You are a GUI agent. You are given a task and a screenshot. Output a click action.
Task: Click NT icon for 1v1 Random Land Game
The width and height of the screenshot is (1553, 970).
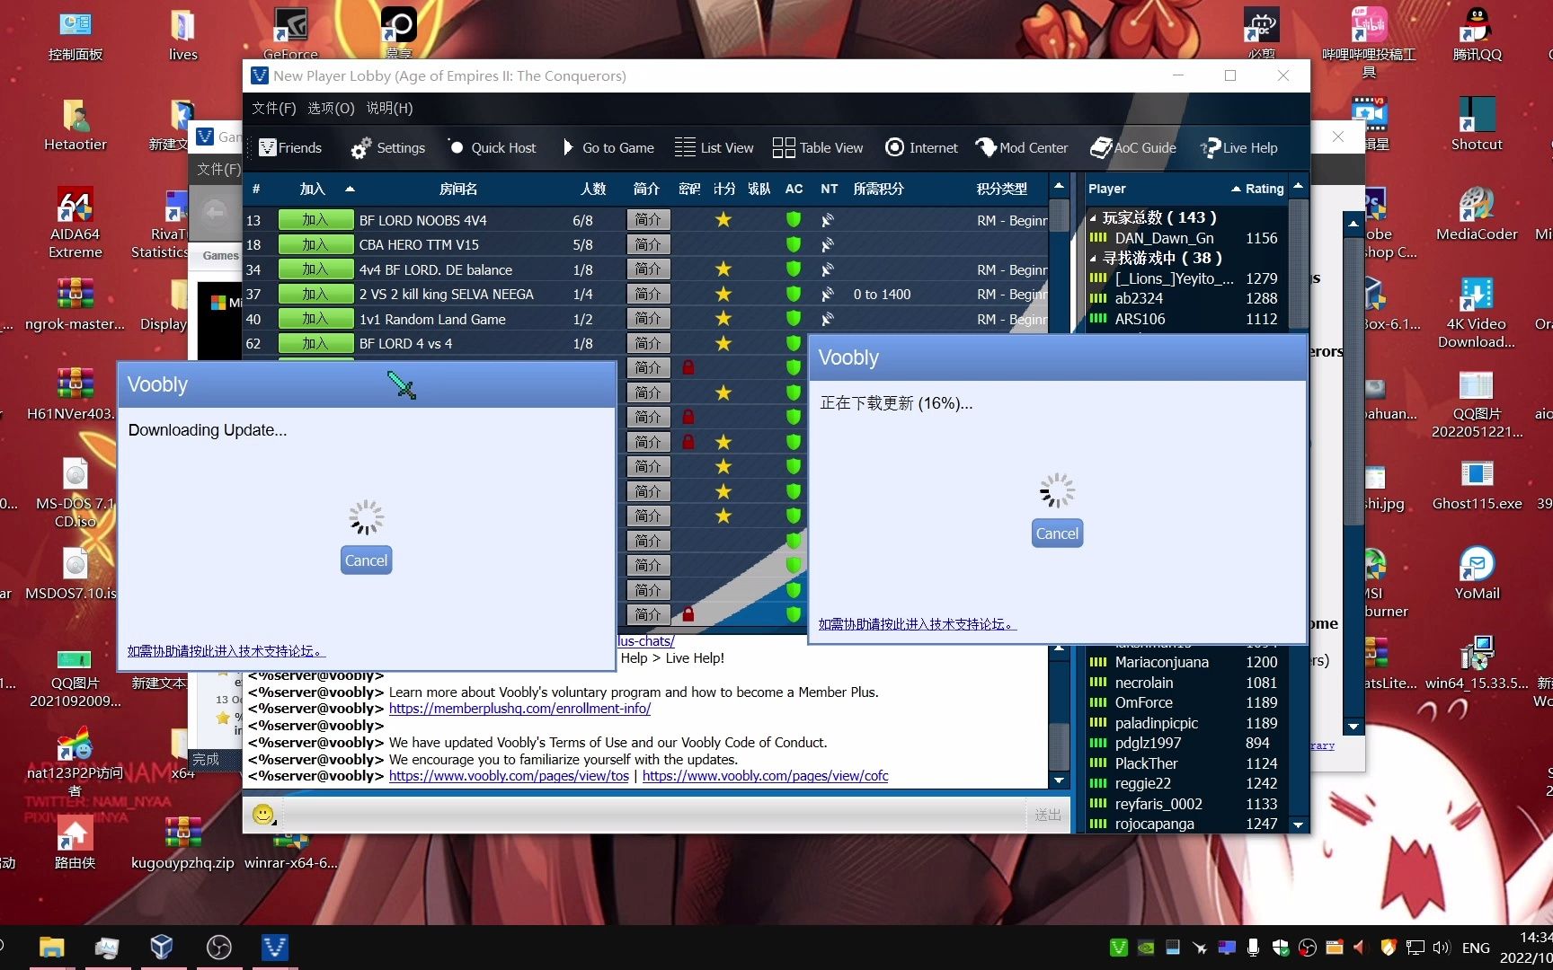point(828,319)
